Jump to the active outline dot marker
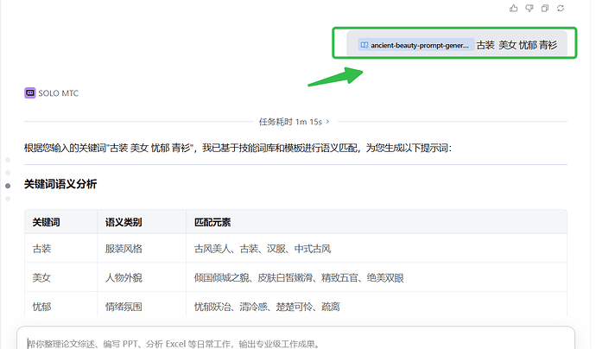Image resolution: width=596 pixels, height=349 pixels. (x=8, y=186)
